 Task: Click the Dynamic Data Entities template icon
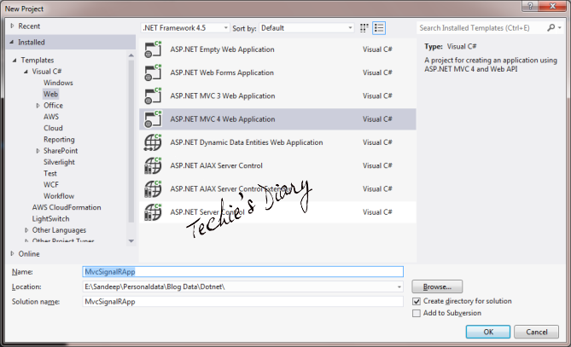coord(153,142)
